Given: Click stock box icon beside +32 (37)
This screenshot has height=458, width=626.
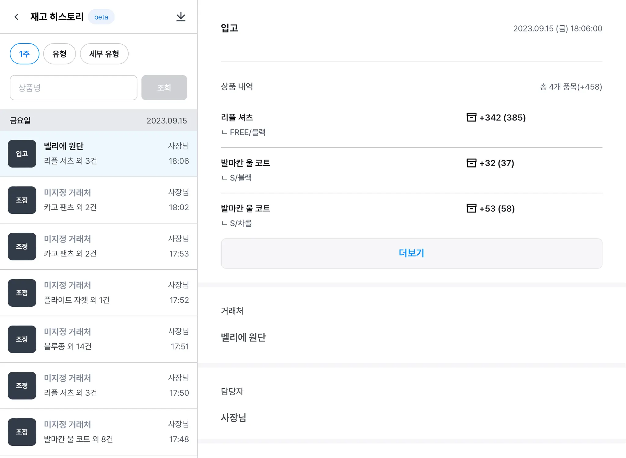Looking at the screenshot, I should click(471, 163).
